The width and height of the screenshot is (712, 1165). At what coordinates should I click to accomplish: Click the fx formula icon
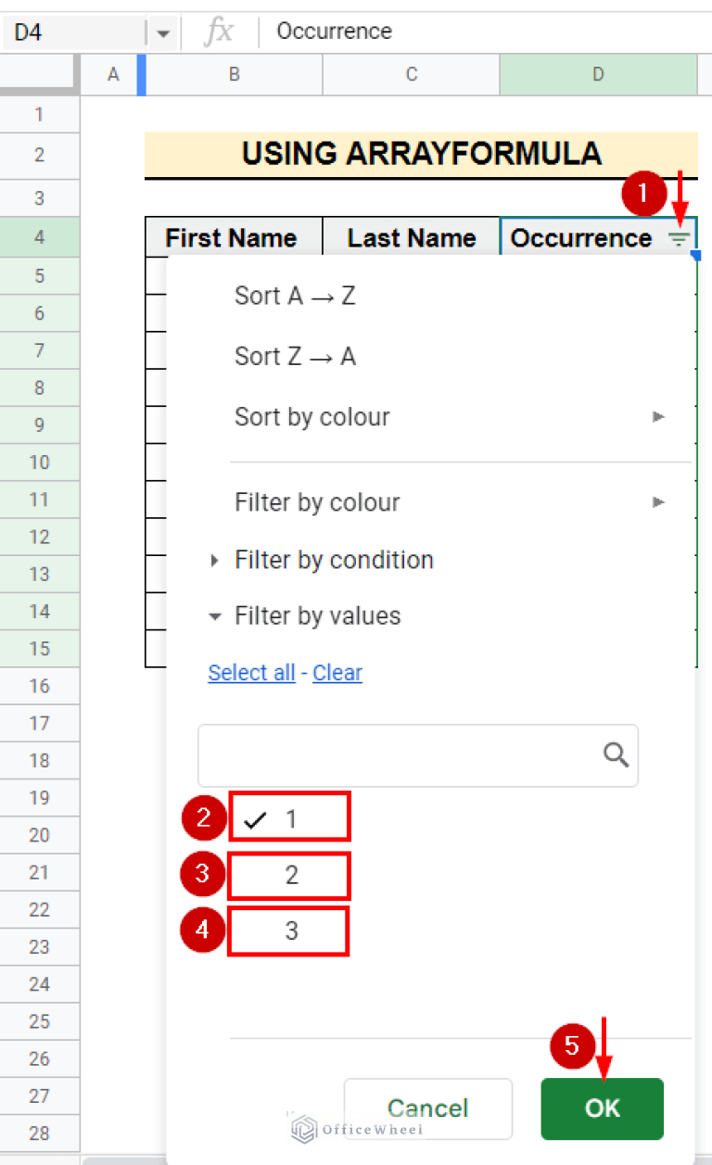(220, 31)
